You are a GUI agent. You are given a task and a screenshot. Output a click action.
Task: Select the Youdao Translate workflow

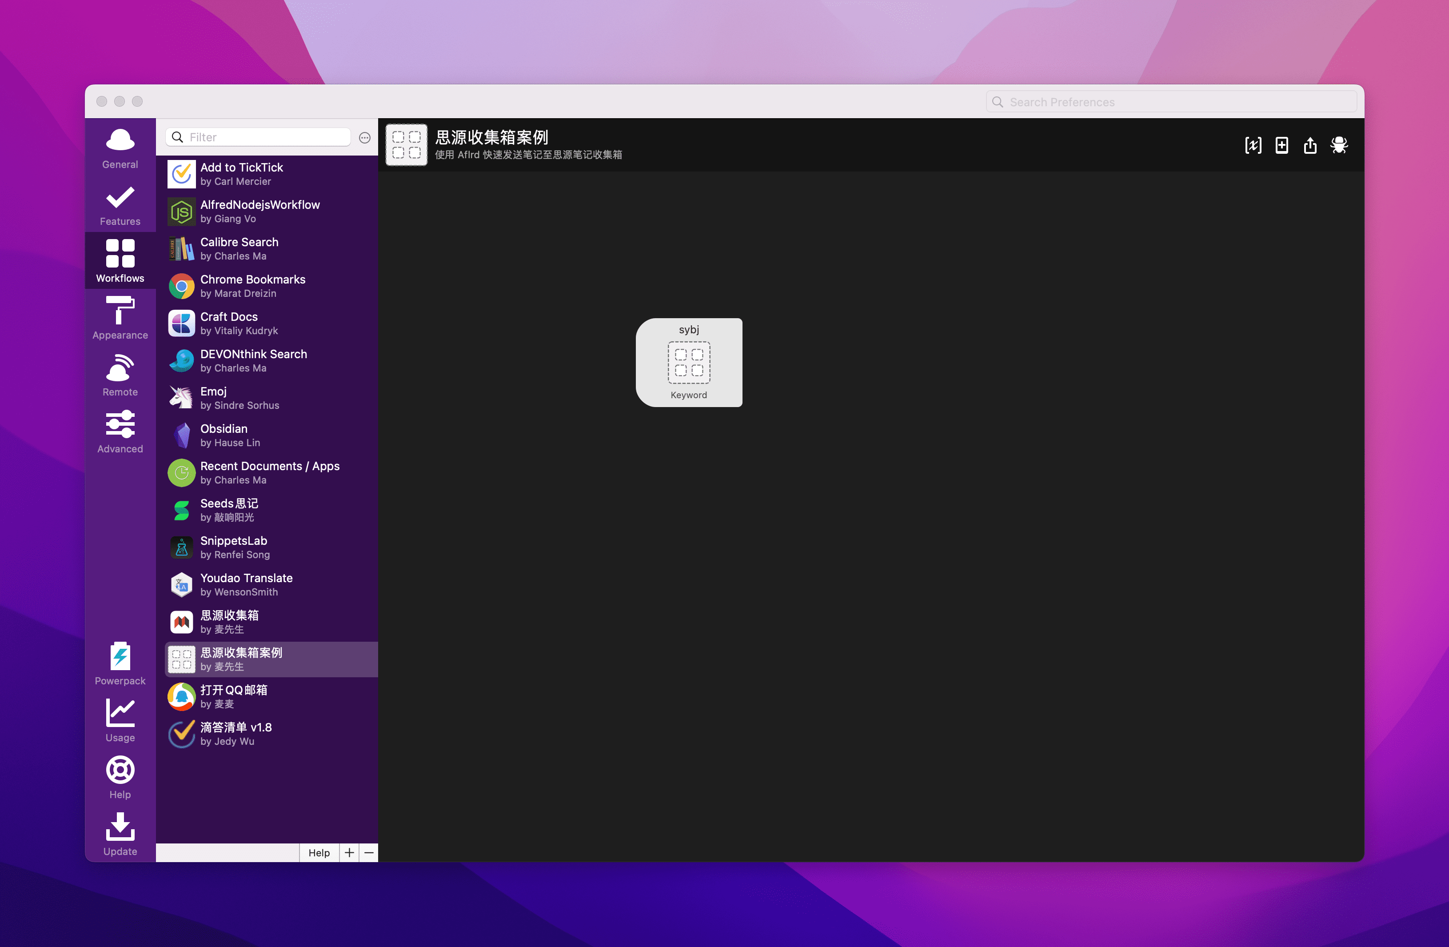pos(271,585)
